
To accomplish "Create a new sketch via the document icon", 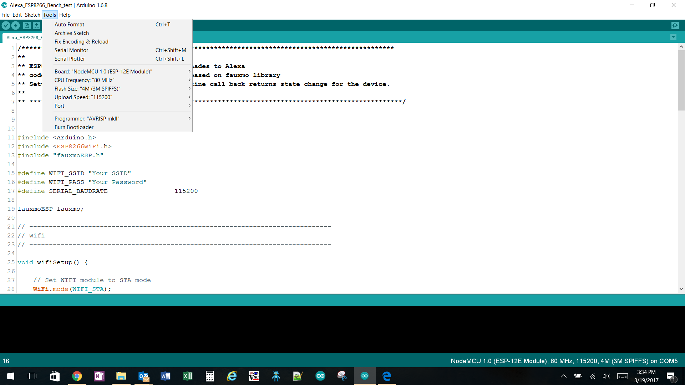I will coord(26,25).
